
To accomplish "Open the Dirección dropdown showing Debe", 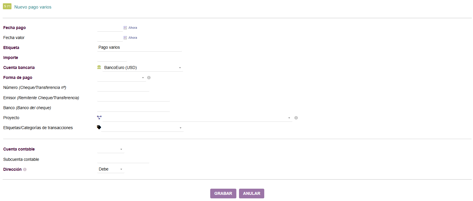I will pos(111,169).
